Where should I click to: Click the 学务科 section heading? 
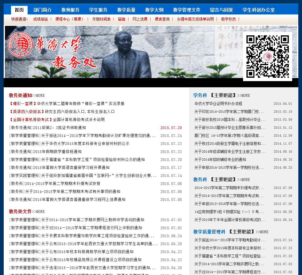coord(200,96)
